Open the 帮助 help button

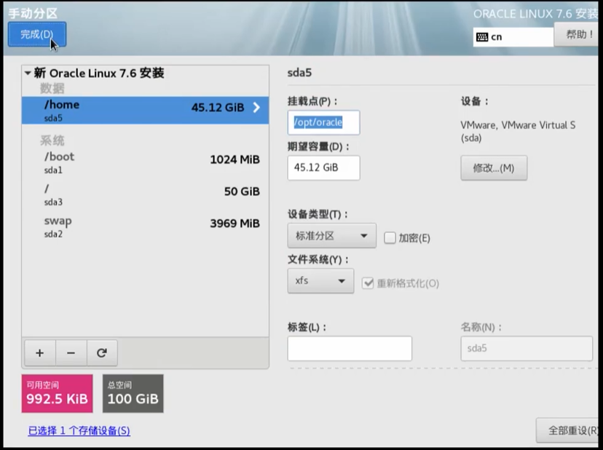(x=578, y=34)
